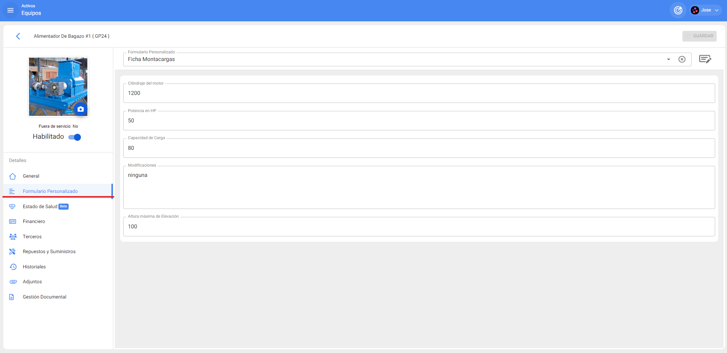The width and height of the screenshot is (727, 353).
Task: Open Estado de Salud heart icon
Action: (x=13, y=207)
